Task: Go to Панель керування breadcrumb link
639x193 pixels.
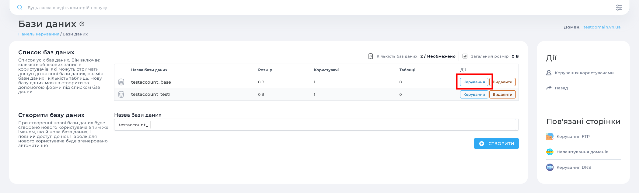Action: click(39, 34)
